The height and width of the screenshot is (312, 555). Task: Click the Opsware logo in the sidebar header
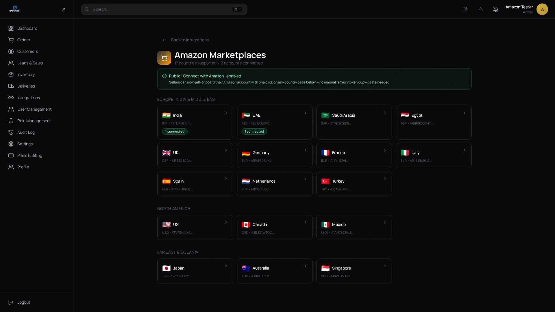point(15,9)
